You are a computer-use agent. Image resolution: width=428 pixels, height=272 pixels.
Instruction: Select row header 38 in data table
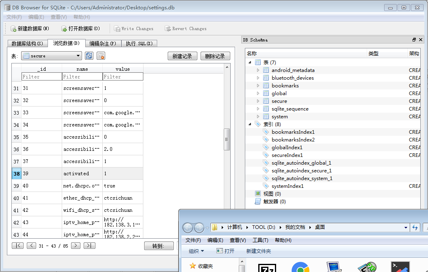[17, 174]
